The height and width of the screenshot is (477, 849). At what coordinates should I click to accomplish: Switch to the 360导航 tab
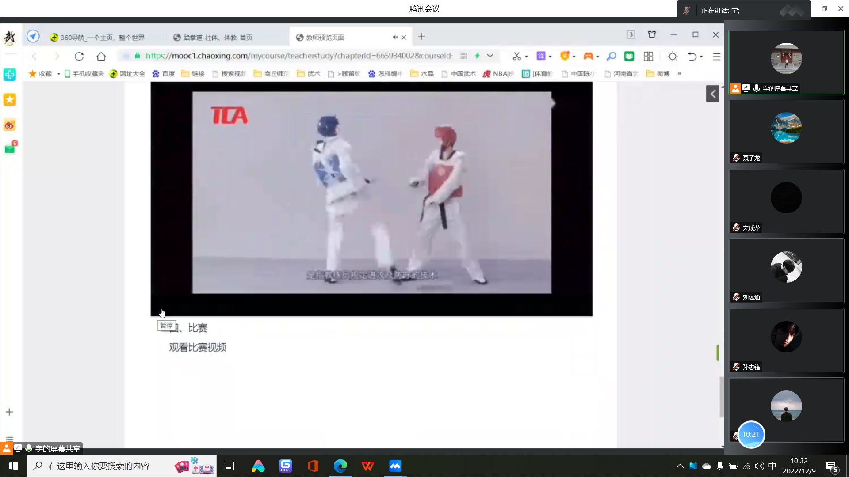tap(103, 38)
